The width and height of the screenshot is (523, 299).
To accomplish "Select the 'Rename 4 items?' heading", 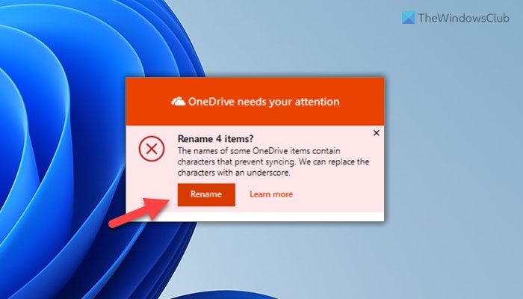I will (215, 138).
